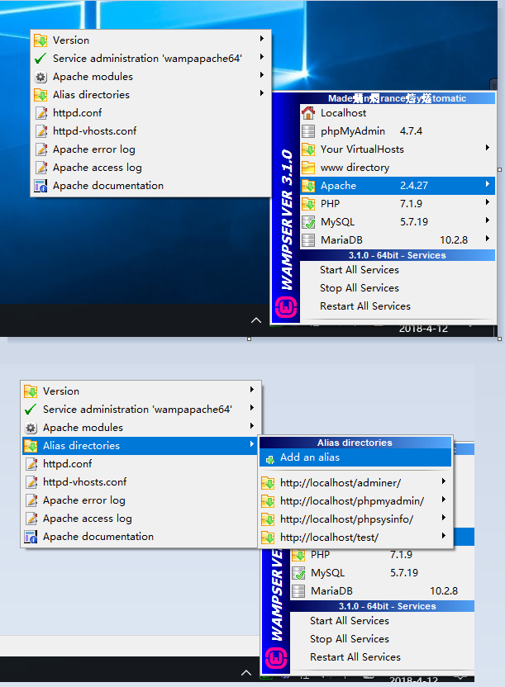
Task: Click the icon on the highlighted Apache 2.4.27 row
Action: [x=308, y=186]
